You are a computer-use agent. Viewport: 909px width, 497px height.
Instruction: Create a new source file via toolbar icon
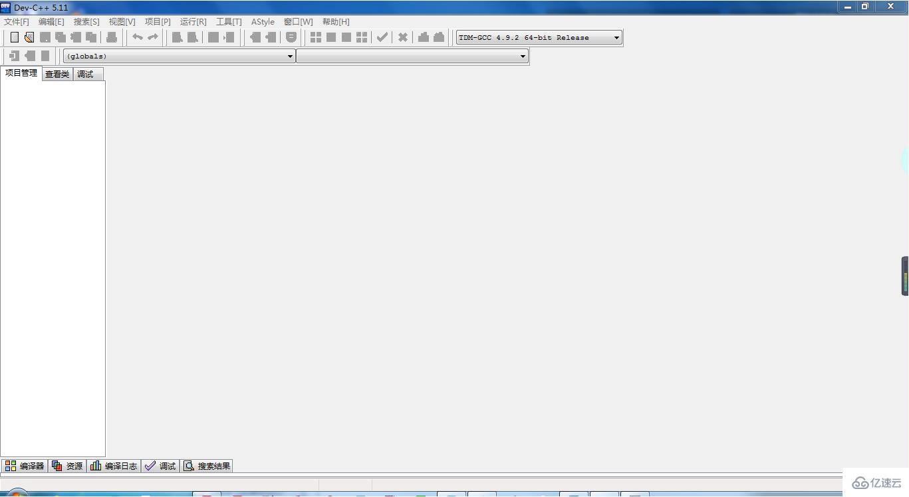[x=14, y=37]
